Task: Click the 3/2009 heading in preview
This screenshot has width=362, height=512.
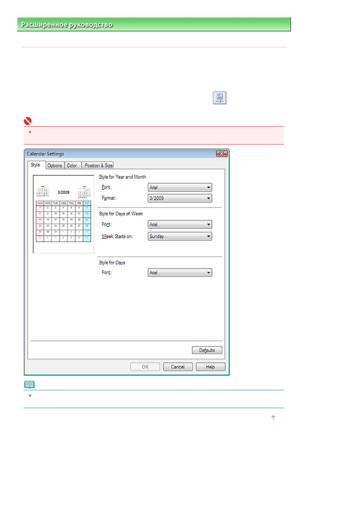Action: (x=63, y=192)
